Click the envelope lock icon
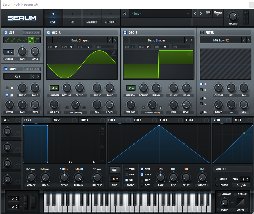This screenshot has height=214, width=254. pos(102,129)
